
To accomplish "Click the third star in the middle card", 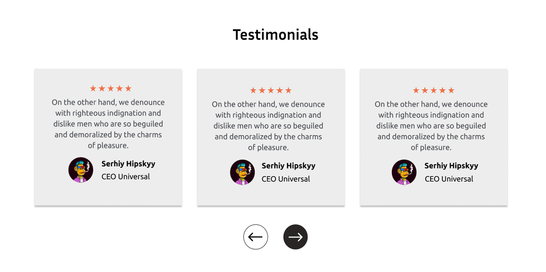I will pyautogui.click(x=271, y=91).
